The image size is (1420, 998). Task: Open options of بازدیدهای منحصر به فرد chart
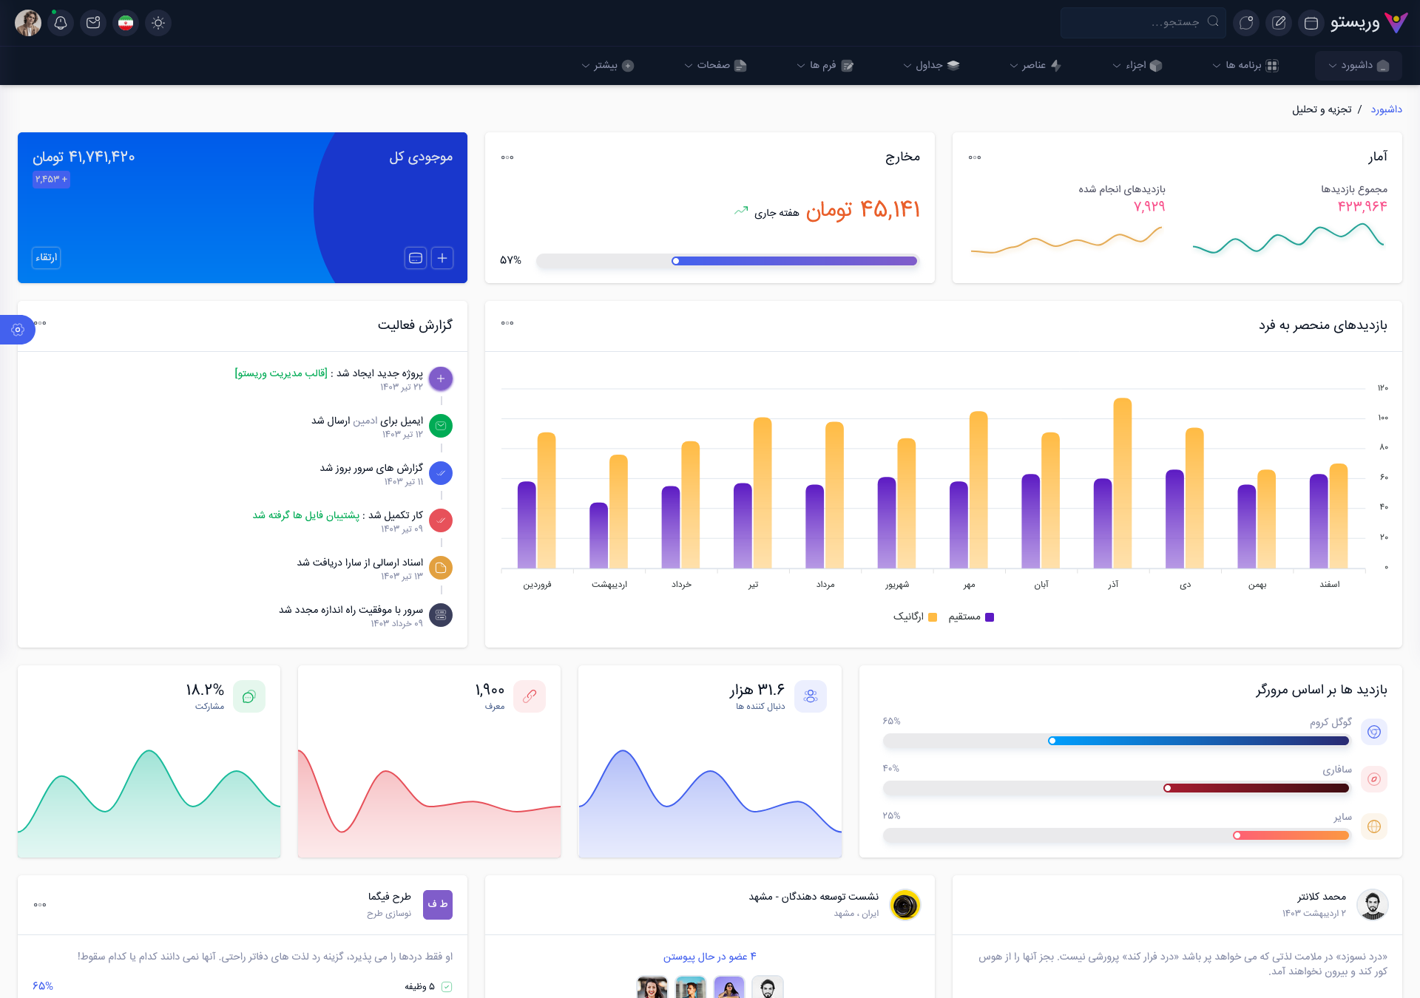point(507,323)
